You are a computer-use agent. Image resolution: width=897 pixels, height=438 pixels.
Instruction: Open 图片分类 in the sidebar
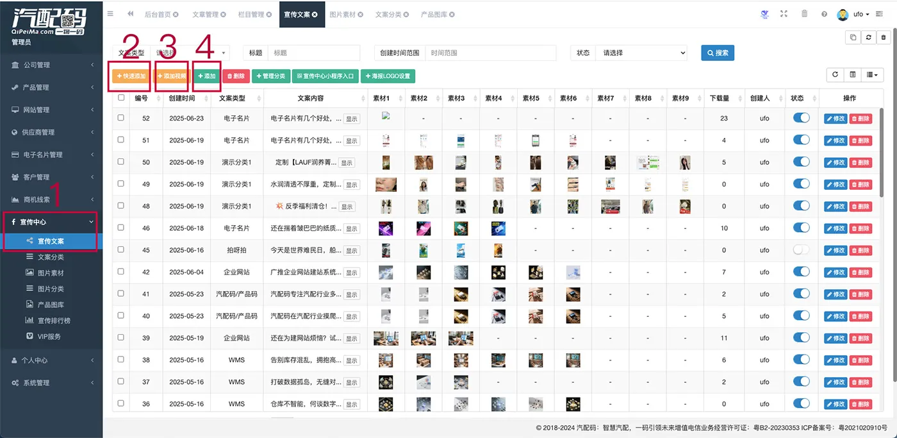point(51,289)
